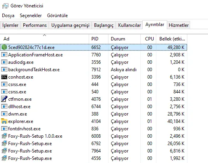
Task: Sort by the Ad column header
Action: point(44,39)
